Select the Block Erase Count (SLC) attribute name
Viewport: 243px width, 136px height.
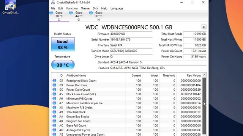pyautogui.click(x=81, y=94)
